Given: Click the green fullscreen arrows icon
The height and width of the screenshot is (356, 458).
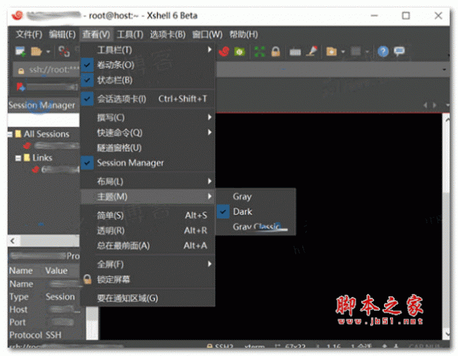Looking at the screenshot, I should pyautogui.click(x=260, y=52).
